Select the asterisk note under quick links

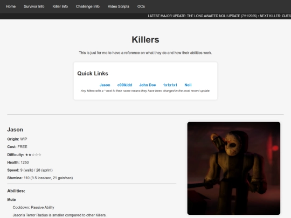145,91
